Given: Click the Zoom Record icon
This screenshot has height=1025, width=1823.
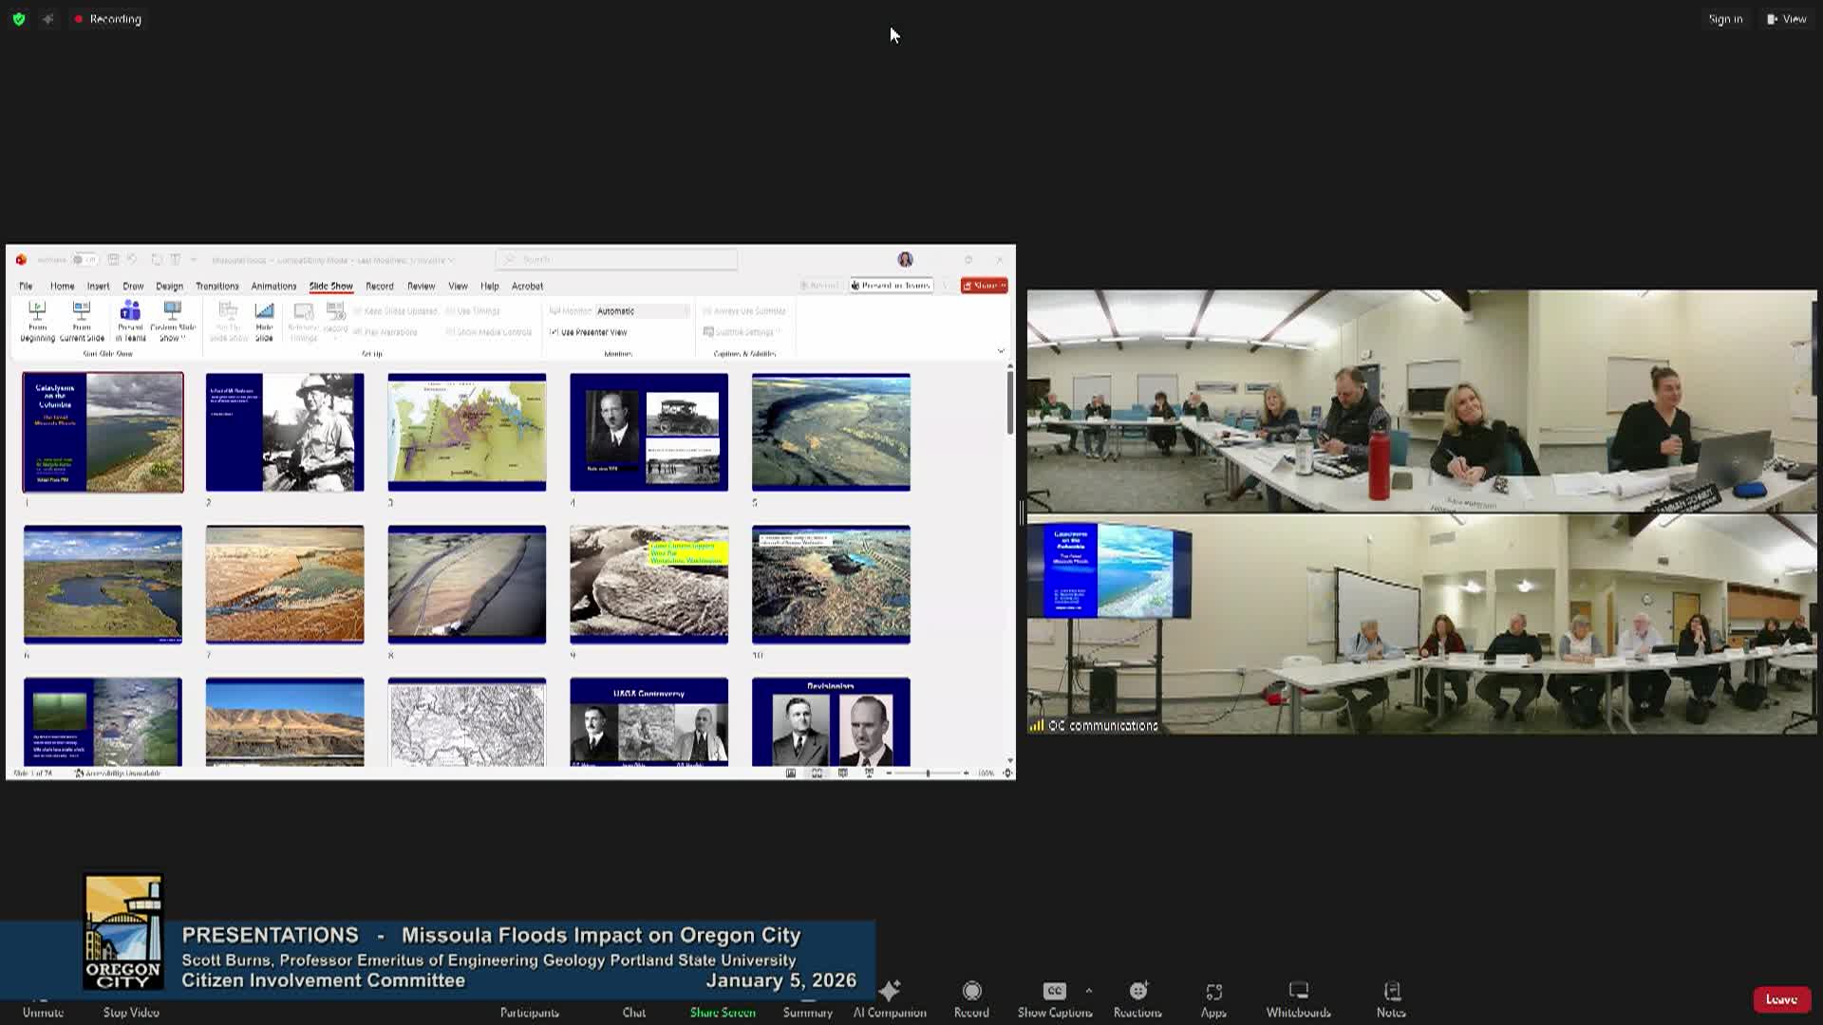Looking at the screenshot, I should click(x=971, y=992).
